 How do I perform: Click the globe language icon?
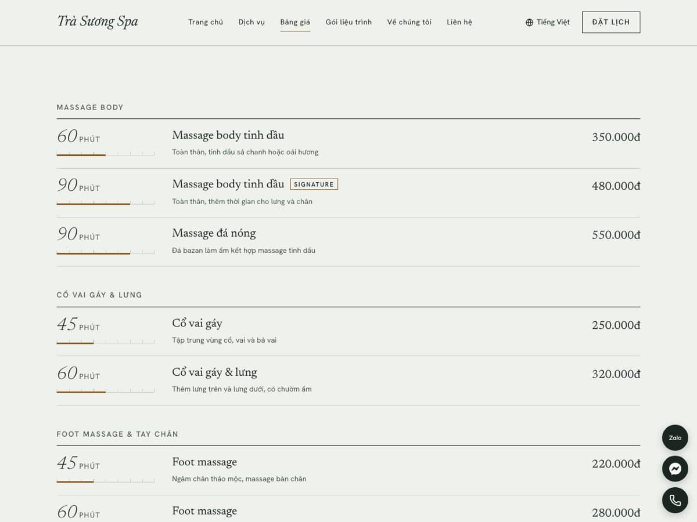529,23
